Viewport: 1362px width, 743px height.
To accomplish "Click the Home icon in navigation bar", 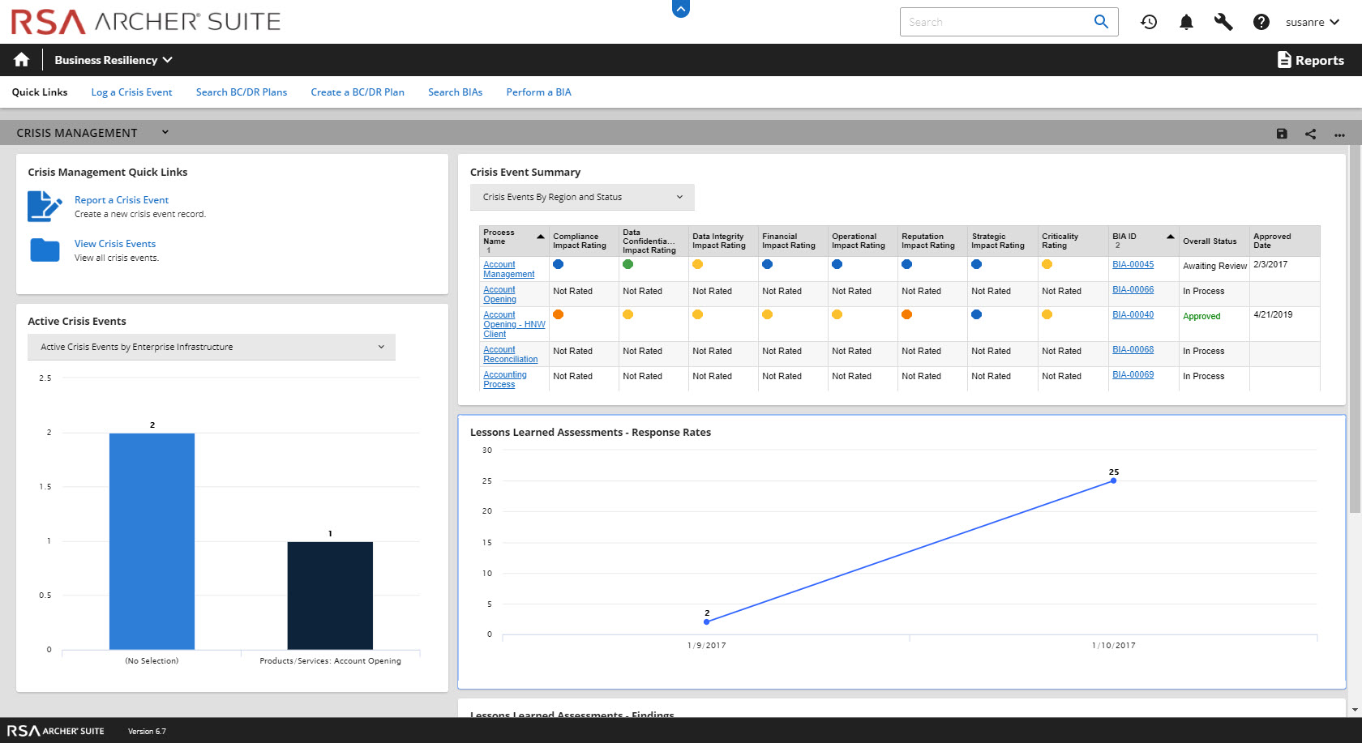I will (21, 60).
